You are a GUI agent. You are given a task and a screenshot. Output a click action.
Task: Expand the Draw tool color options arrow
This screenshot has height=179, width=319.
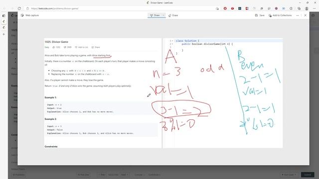point(163,15)
